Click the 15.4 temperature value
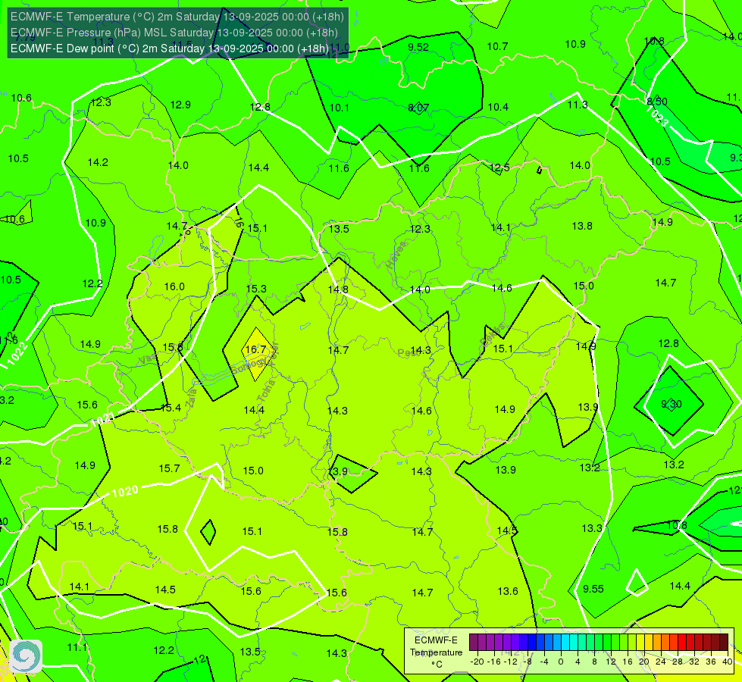Screen dimensions: 742x682 coord(171,408)
